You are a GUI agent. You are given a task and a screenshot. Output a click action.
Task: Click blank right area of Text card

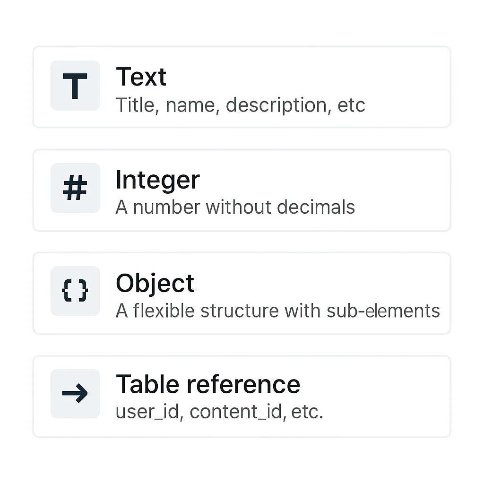click(x=407, y=87)
